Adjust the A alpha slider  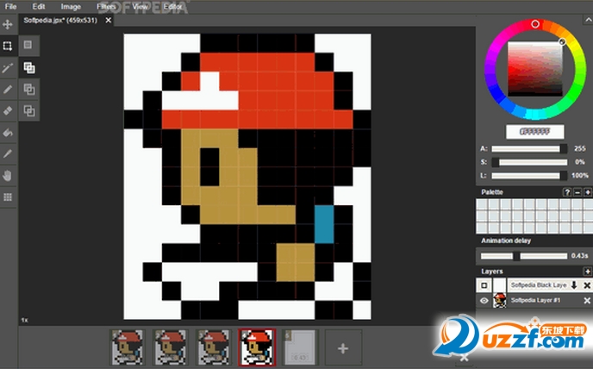(529, 149)
